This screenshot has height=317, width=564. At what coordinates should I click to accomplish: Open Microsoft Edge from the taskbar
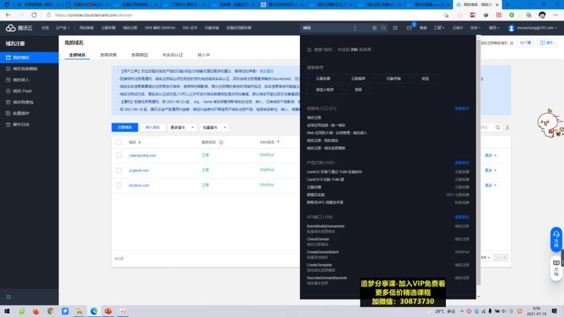click(94, 311)
